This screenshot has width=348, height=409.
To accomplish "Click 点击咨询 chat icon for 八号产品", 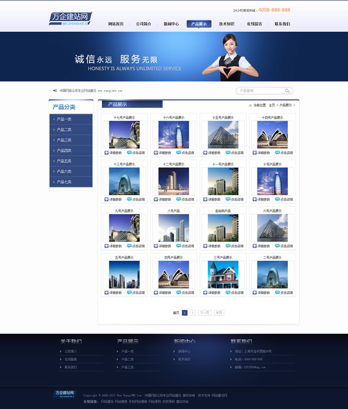I will coord(178,246).
